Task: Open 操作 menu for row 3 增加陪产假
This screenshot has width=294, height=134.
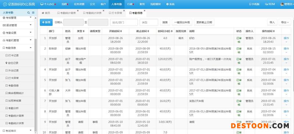Action: tap(286, 60)
